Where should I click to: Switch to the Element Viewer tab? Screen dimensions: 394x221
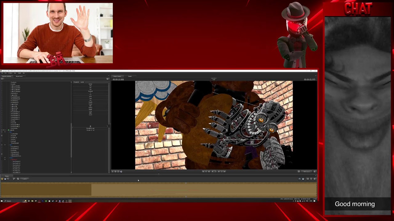pyautogui.click(x=19, y=76)
